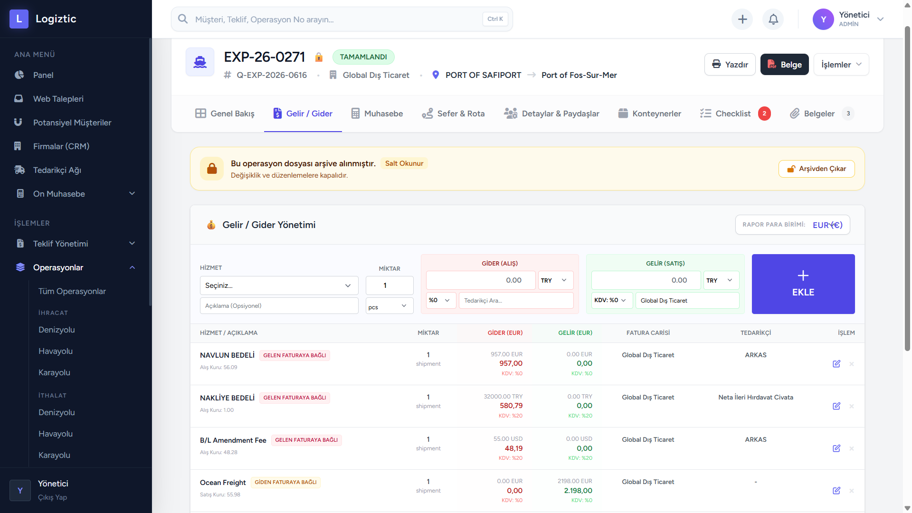This screenshot has height=513, width=912.
Task: Delete the NAKLİYE BEDELİ row
Action: coord(852,406)
